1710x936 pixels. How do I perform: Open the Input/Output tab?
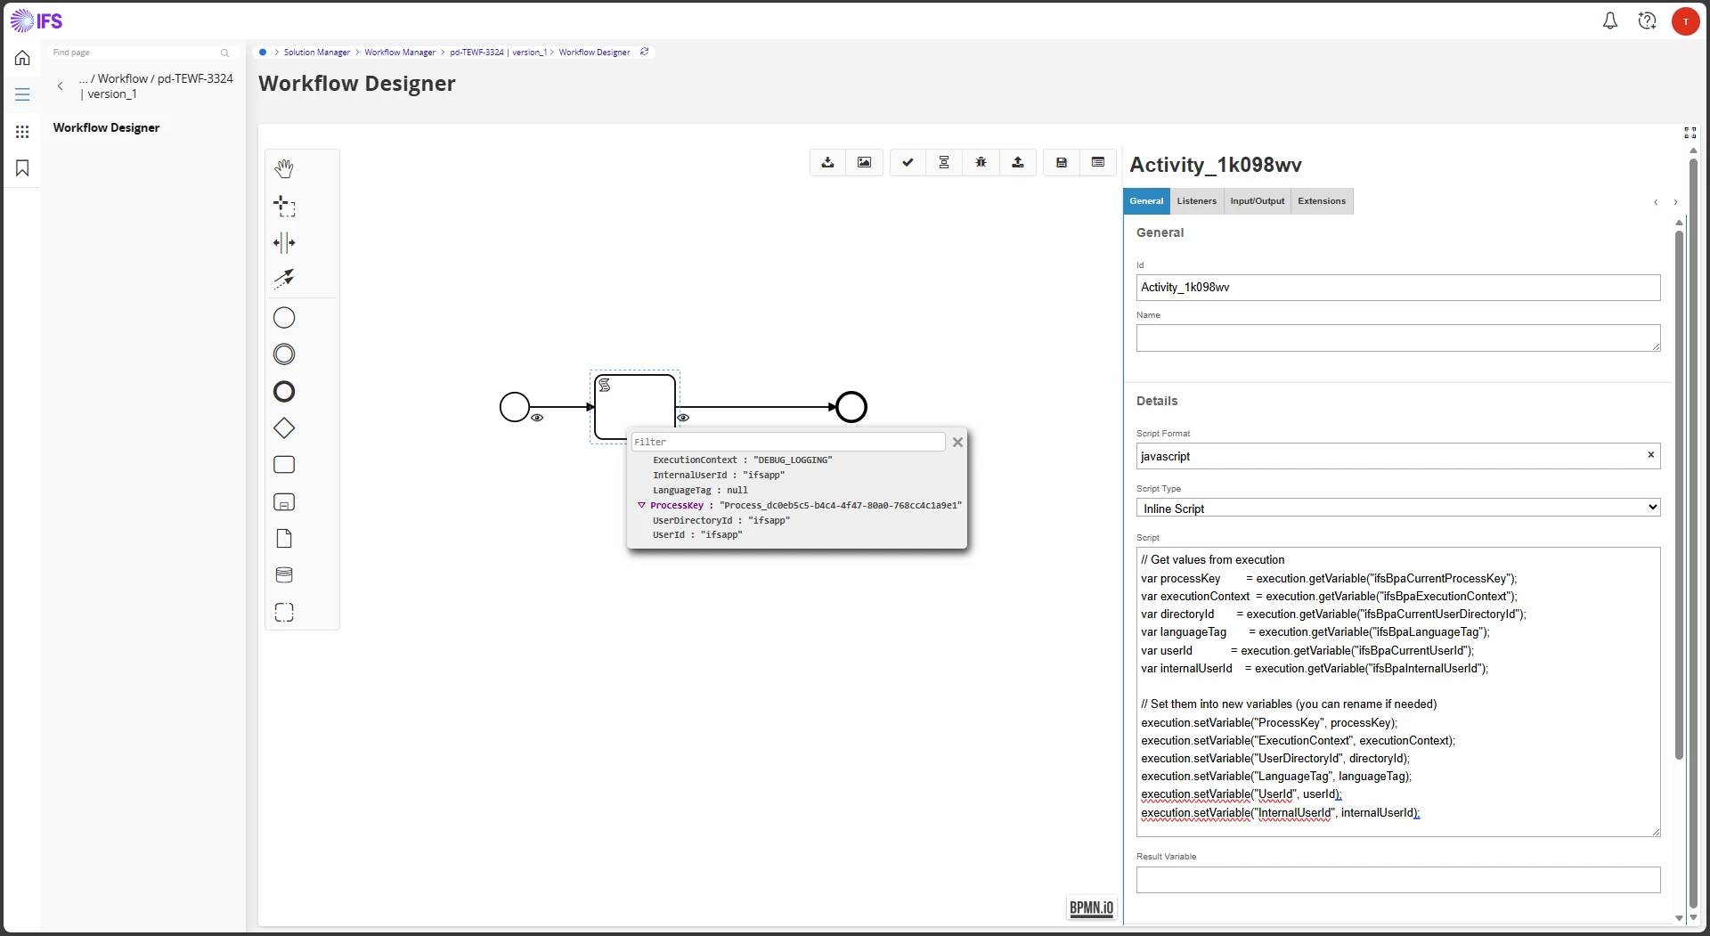pyautogui.click(x=1257, y=201)
